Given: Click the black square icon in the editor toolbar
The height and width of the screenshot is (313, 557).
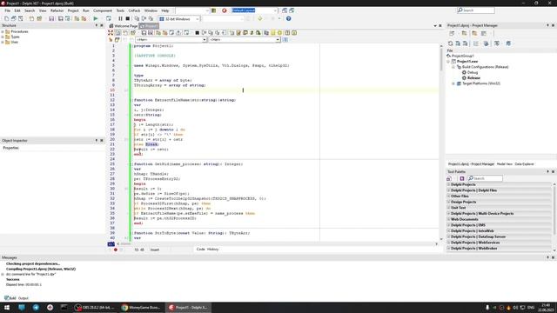Looking at the screenshot, I should pyautogui.click(x=198, y=33).
